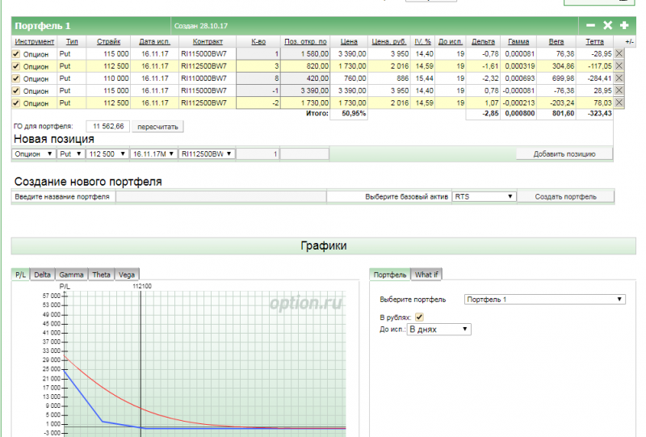Uncheck the first Опцион row checkbox
The height and width of the screenshot is (437, 646).
coord(16,53)
